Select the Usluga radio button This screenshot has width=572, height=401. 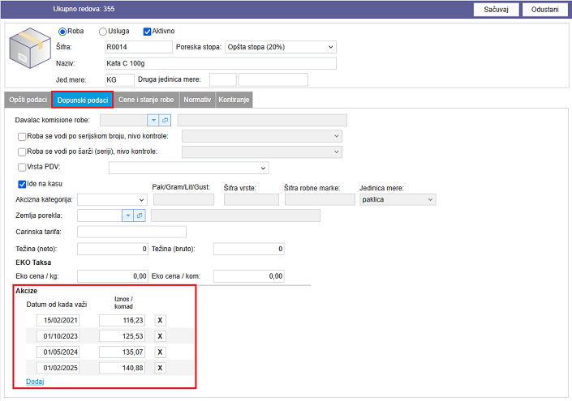[x=103, y=32]
